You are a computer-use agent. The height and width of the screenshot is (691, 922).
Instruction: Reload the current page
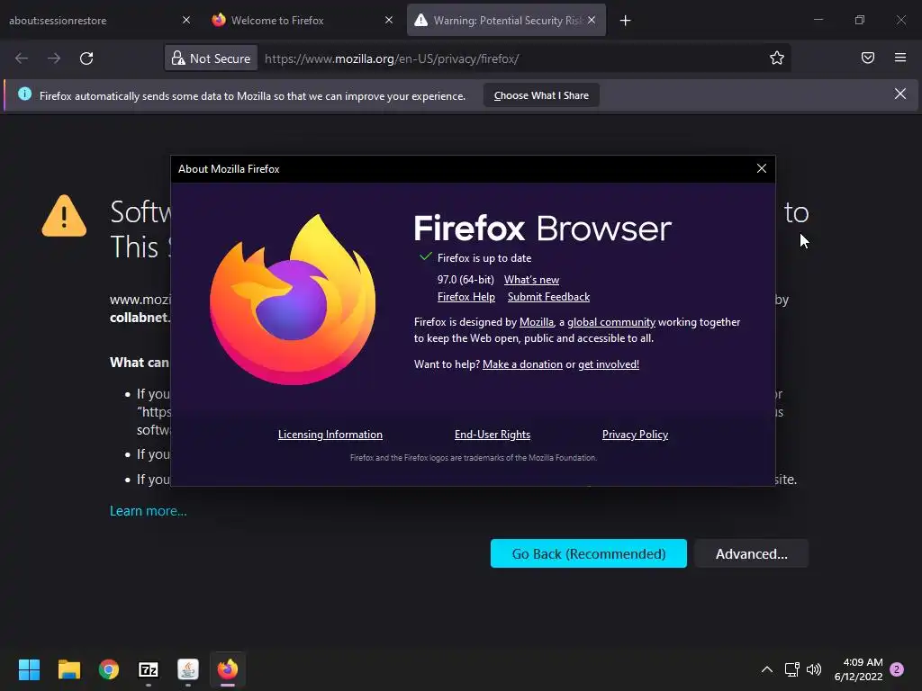pos(86,58)
